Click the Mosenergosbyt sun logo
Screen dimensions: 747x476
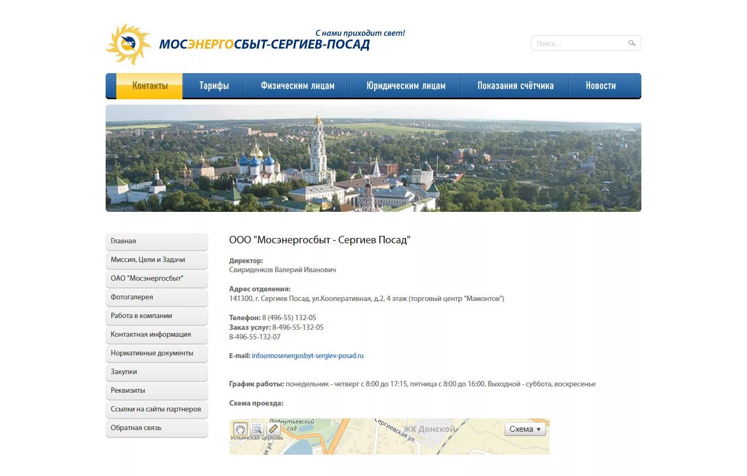point(129,44)
